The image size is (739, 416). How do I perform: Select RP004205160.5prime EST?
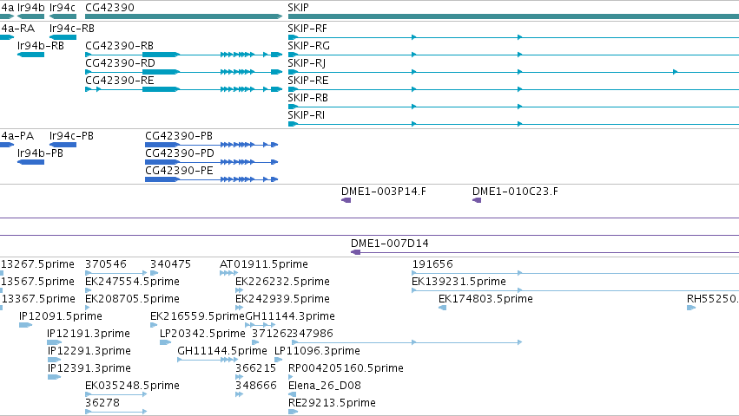tap(290, 377)
